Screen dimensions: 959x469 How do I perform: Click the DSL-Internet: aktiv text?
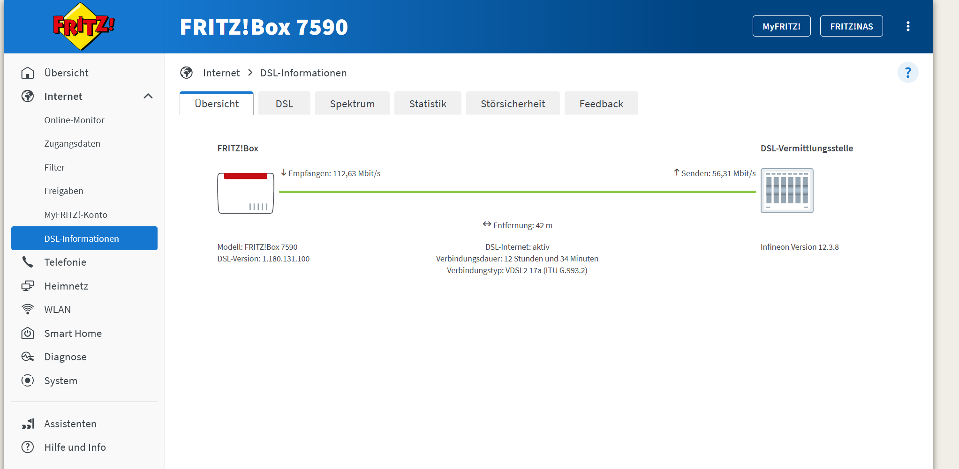click(517, 247)
